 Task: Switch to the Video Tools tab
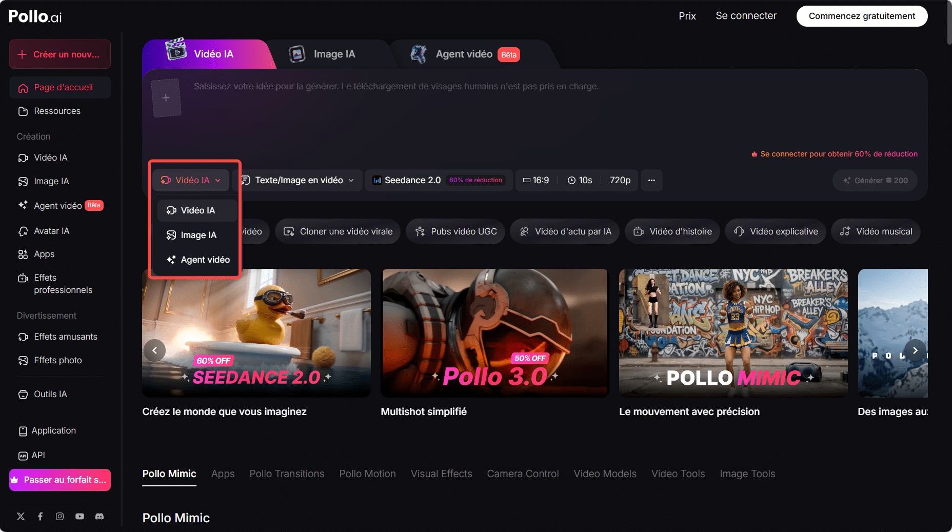pos(678,474)
